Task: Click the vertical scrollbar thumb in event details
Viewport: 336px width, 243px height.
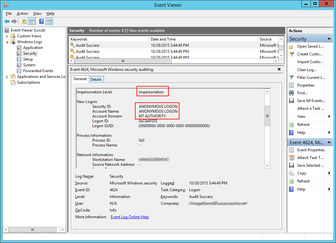Action: 267,116
